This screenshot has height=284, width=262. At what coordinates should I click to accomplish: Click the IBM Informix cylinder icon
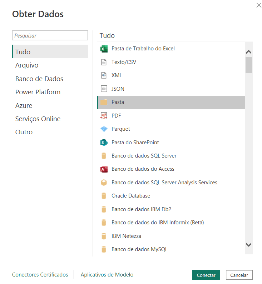[x=104, y=223]
